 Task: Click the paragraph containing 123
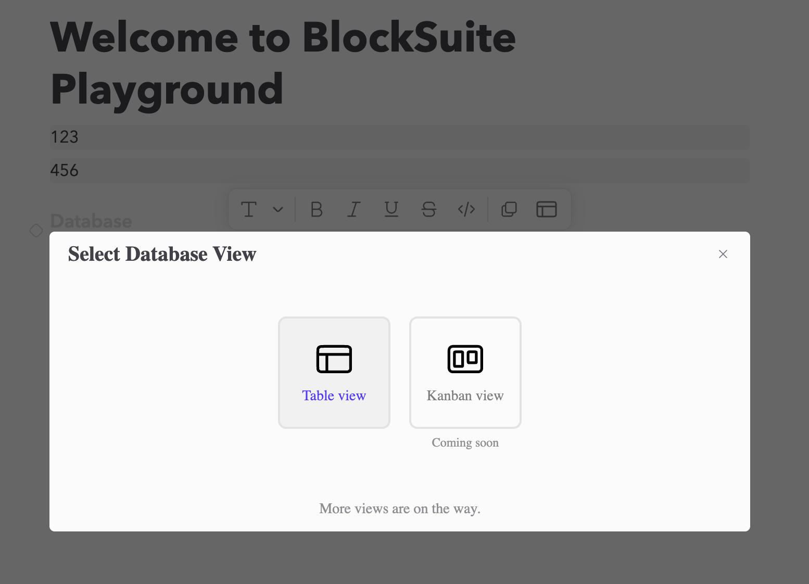[64, 137]
